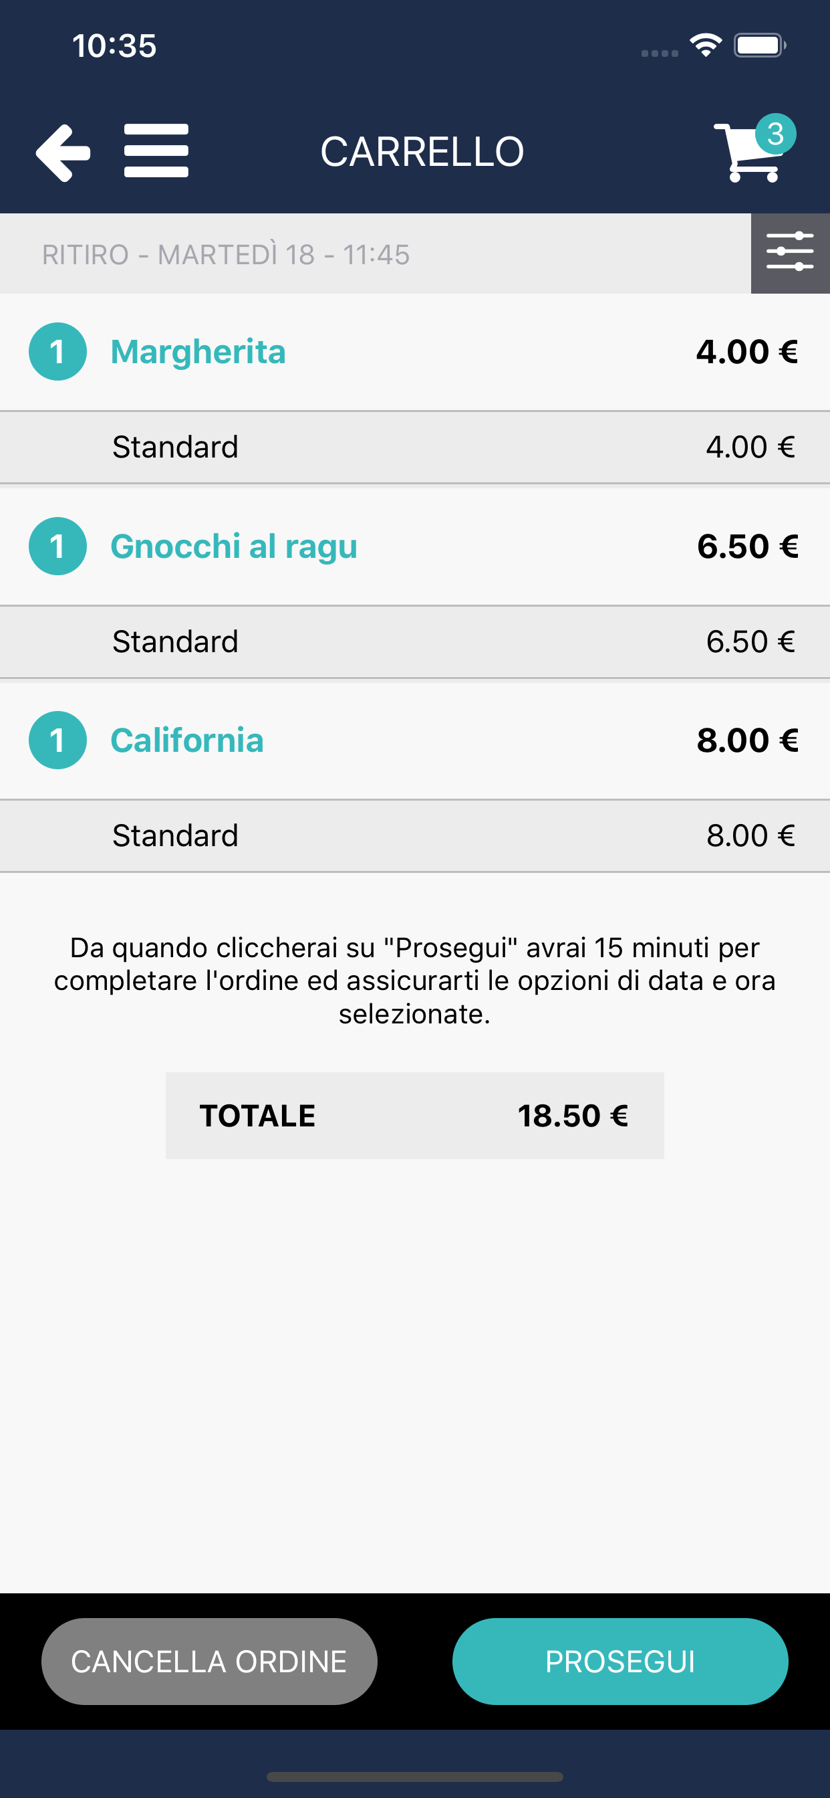The width and height of the screenshot is (830, 1798).
Task: Tap the Wi-Fi status icon
Action: pyautogui.click(x=705, y=45)
